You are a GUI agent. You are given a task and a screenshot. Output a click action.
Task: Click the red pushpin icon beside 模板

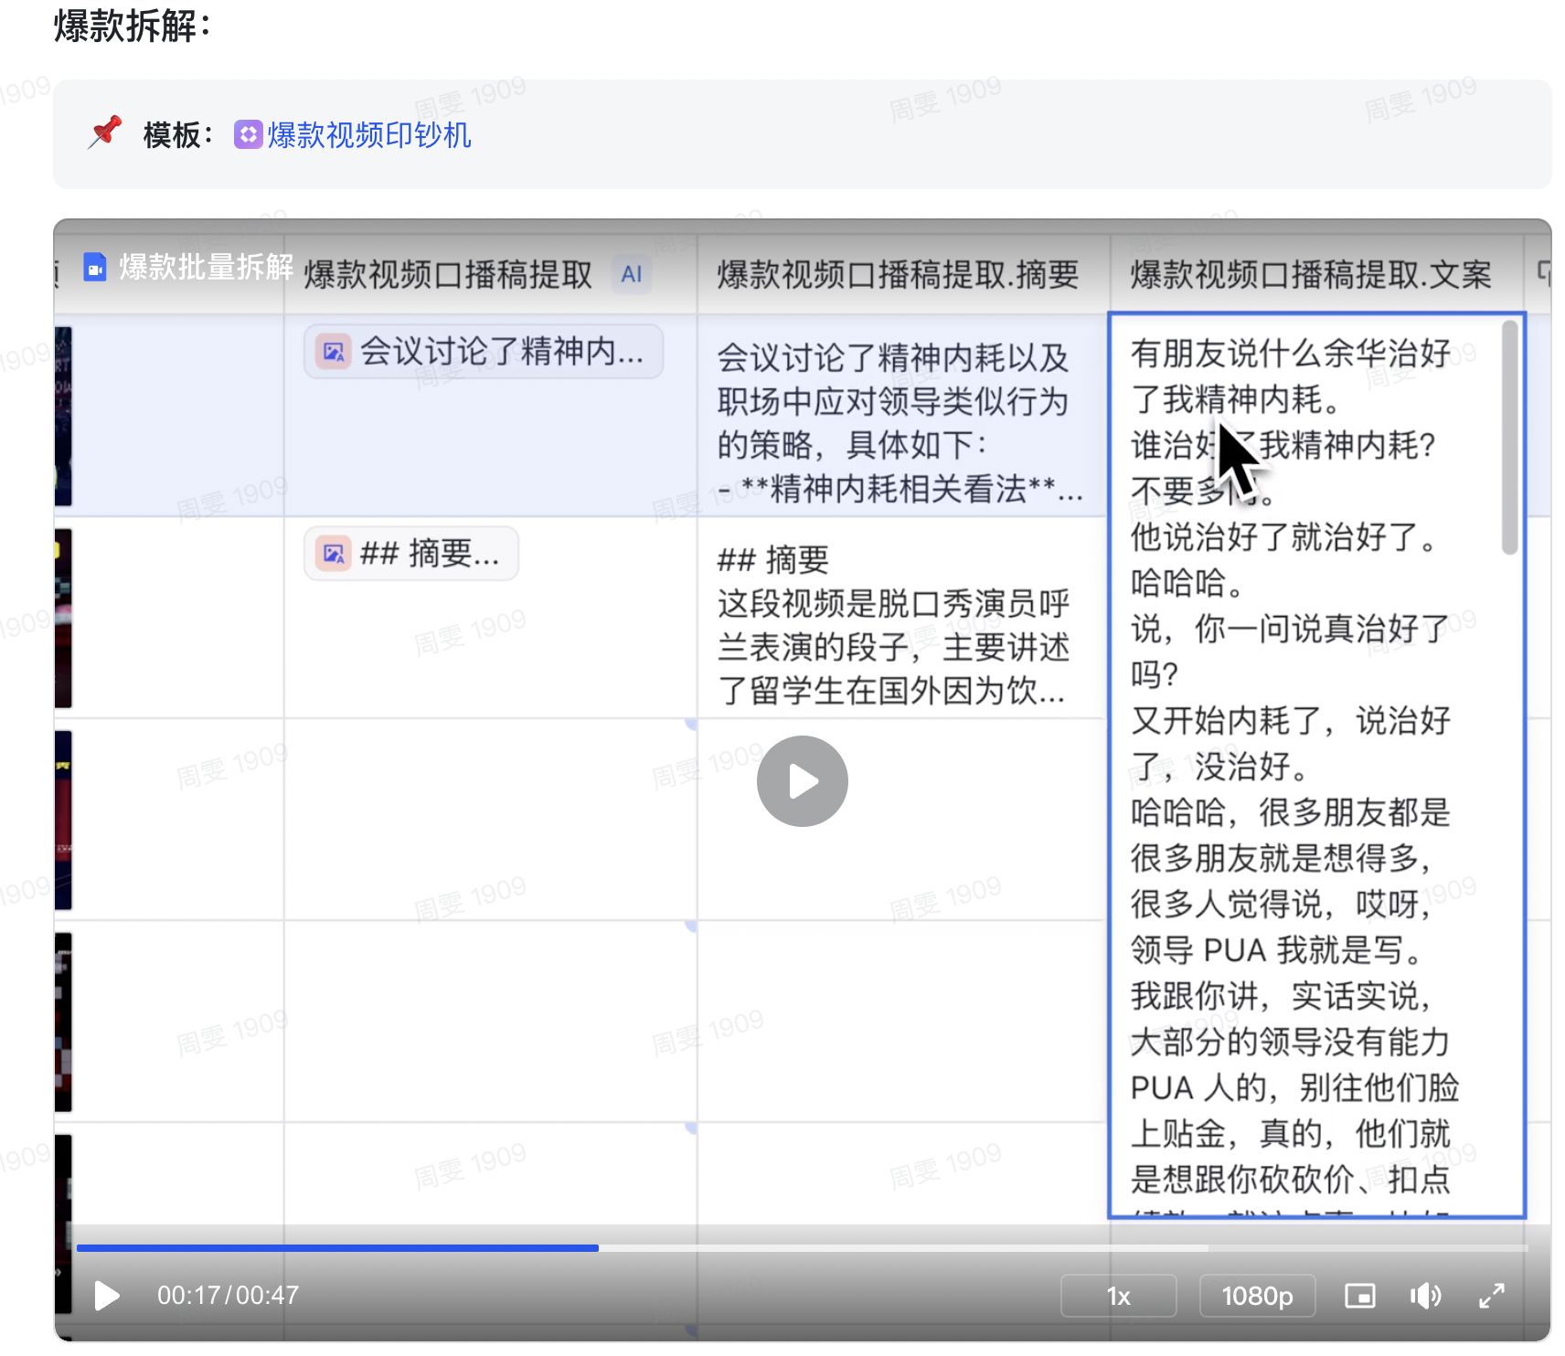[105, 132]
